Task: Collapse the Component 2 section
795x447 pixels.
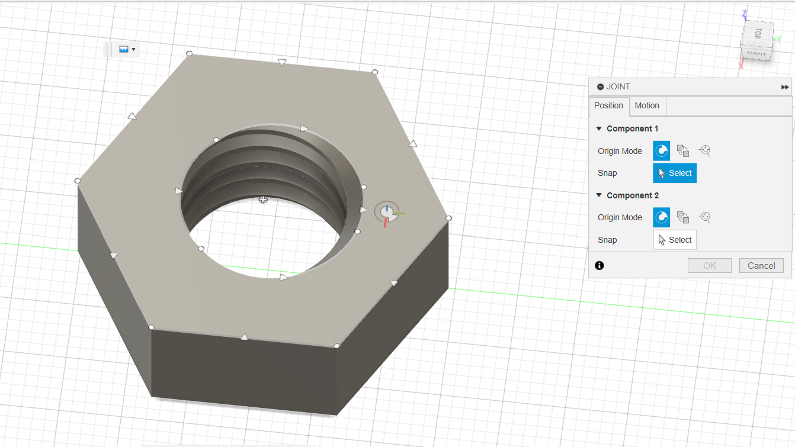Action: (599, 195)
